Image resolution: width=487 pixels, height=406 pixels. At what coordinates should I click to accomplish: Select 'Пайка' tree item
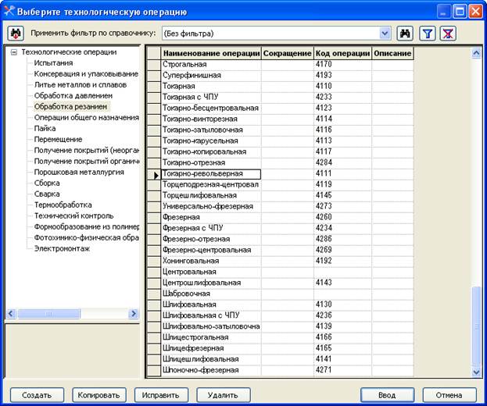pyautogui.click(x=45, y=128)
